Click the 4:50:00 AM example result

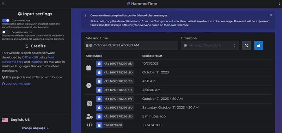click(x=151, y=90)
